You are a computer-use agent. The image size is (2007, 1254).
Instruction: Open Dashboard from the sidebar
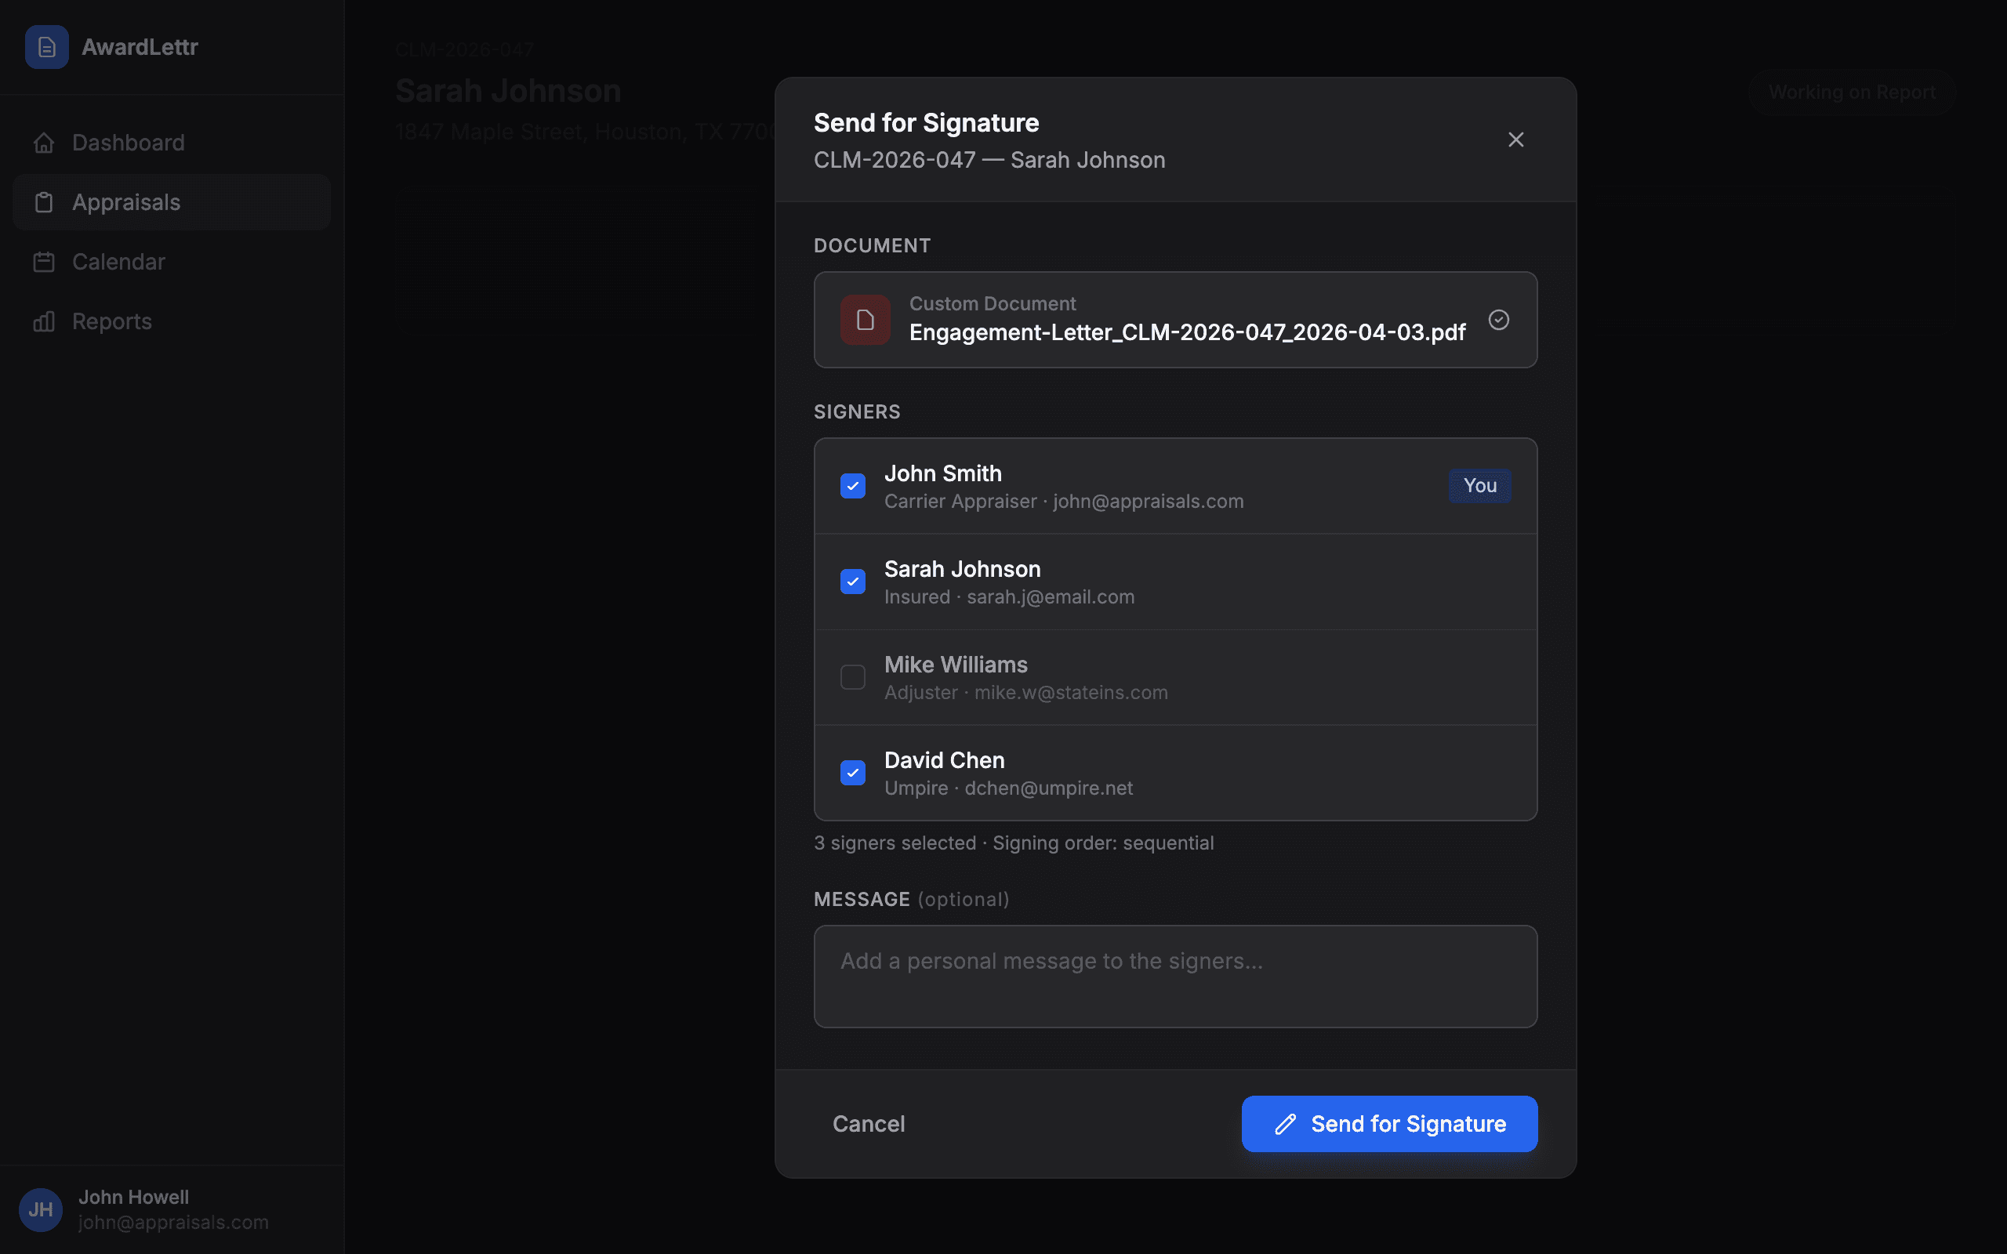[x=172, y=143]
